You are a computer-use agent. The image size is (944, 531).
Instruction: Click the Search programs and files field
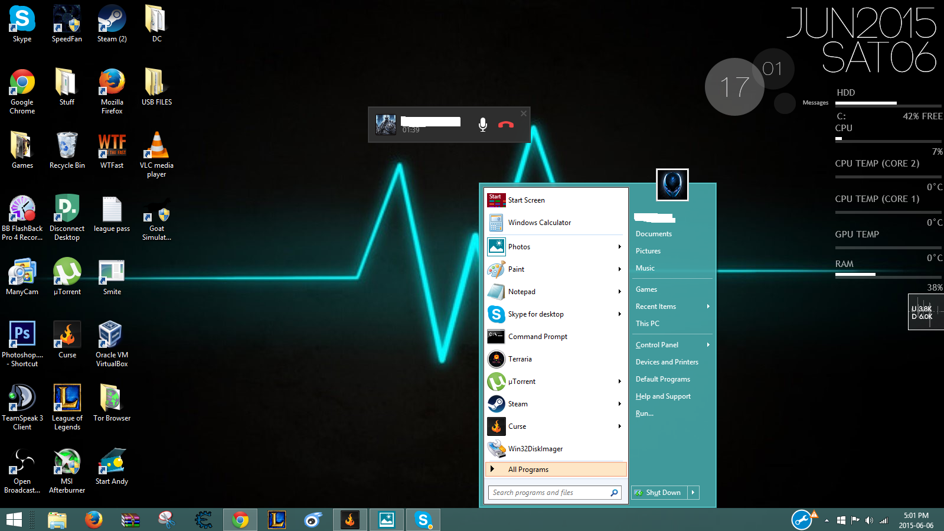coord(549,493)
